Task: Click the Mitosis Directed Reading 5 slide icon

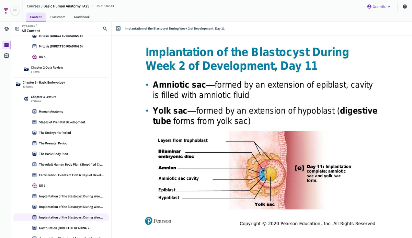Action: click(34, 46)
